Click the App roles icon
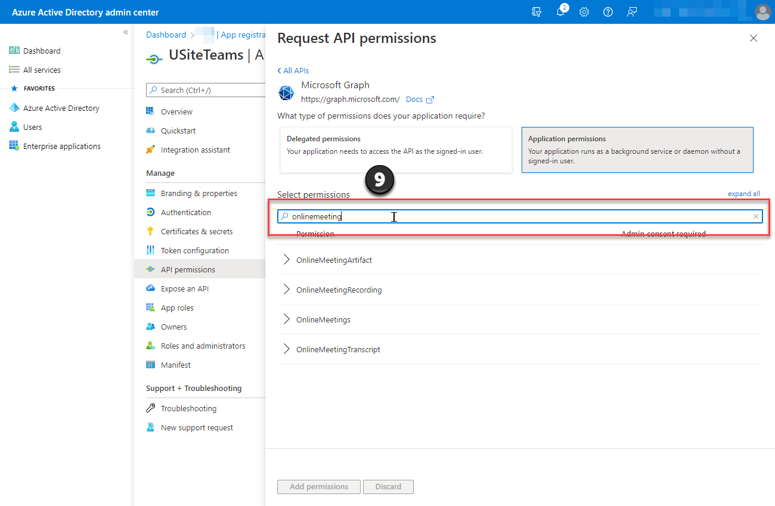 (150, 308)
